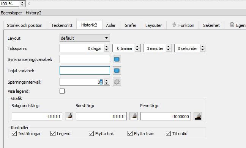Screen dimensions: 246x148
Task: Open the Funktion tab with wrench icon
Action: click(183, 25)
